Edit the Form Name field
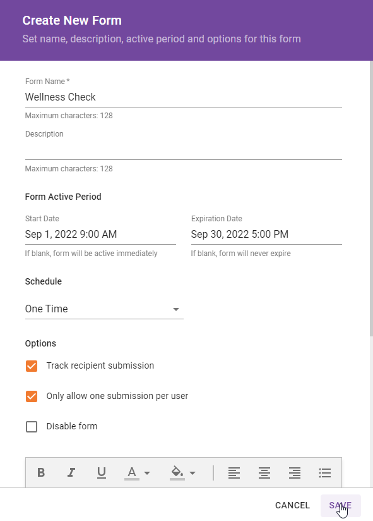373x521 pixels. pos(184,97)
